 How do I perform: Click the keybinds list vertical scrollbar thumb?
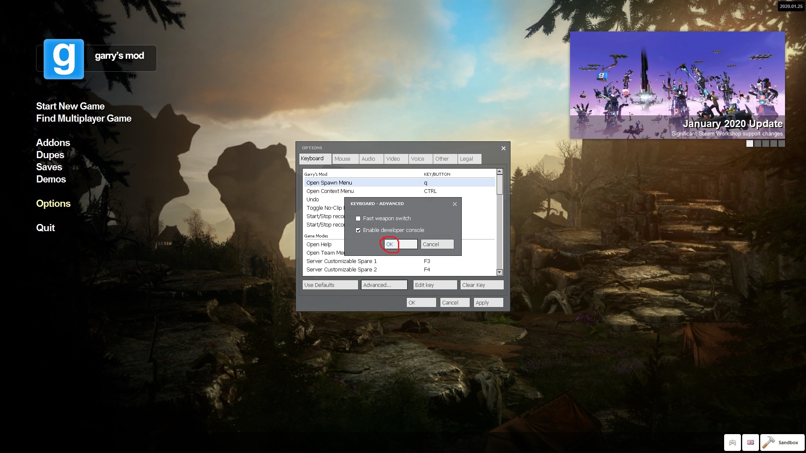tap(500, 185)
